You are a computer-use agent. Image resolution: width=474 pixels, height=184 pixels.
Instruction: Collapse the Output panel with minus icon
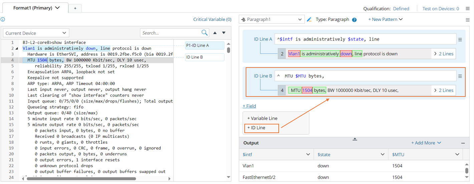463,143
